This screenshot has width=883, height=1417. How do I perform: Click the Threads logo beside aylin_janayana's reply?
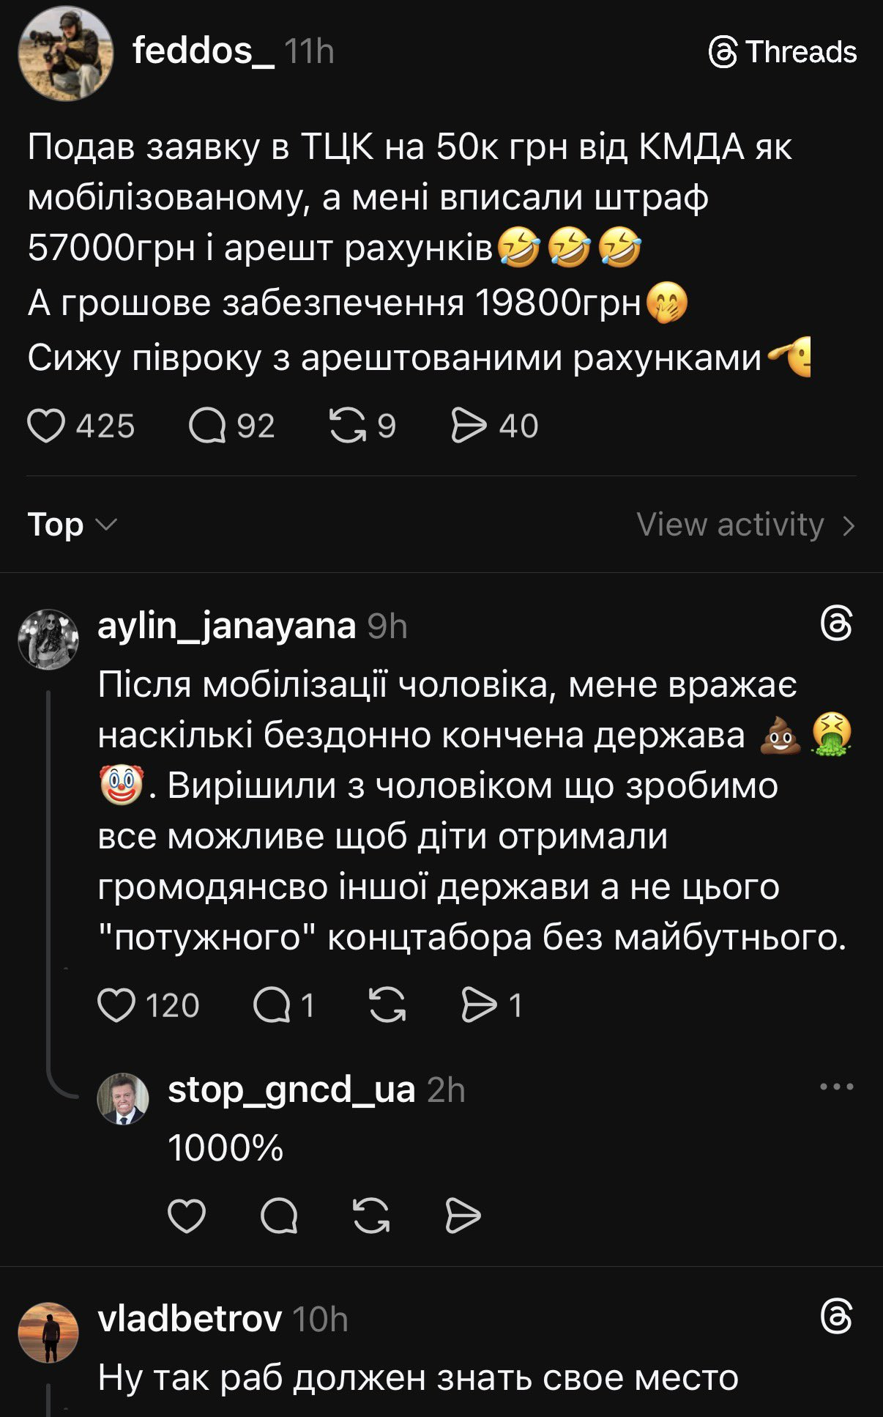coord(836,624)
